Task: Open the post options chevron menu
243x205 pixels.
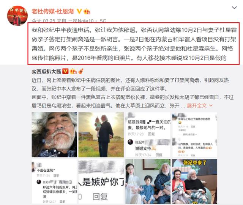Action: 234,8
